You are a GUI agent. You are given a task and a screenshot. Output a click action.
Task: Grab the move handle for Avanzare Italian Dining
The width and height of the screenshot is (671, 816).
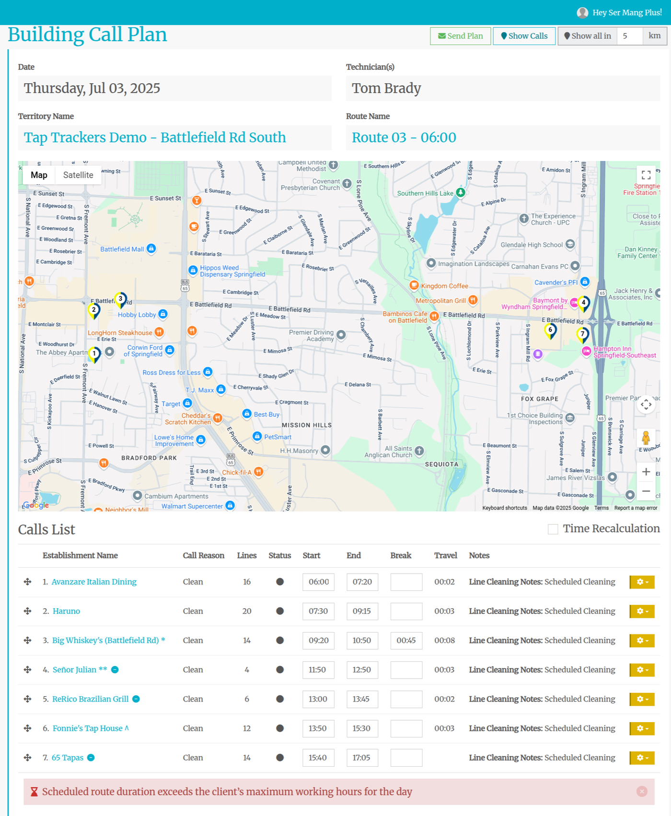point(27,582)
